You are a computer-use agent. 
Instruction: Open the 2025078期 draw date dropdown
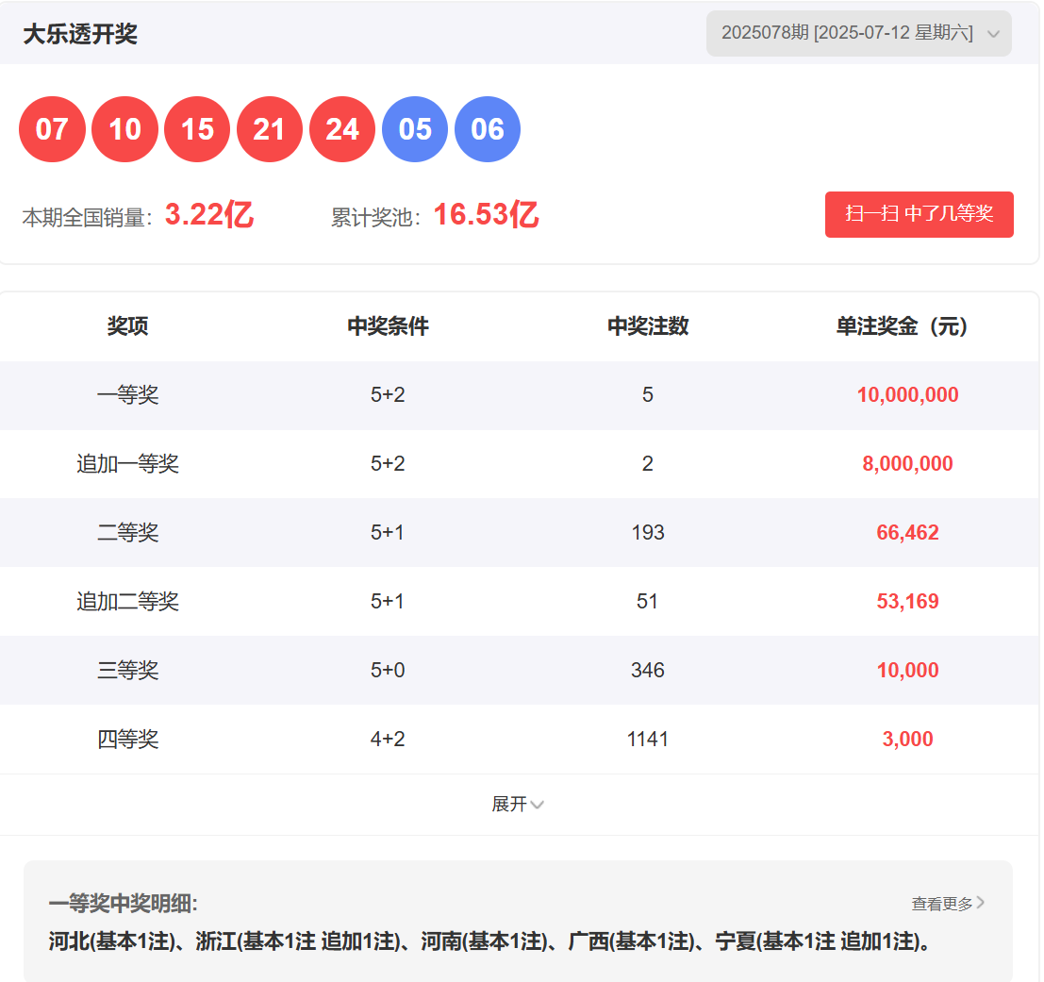[x=858, y=33]
